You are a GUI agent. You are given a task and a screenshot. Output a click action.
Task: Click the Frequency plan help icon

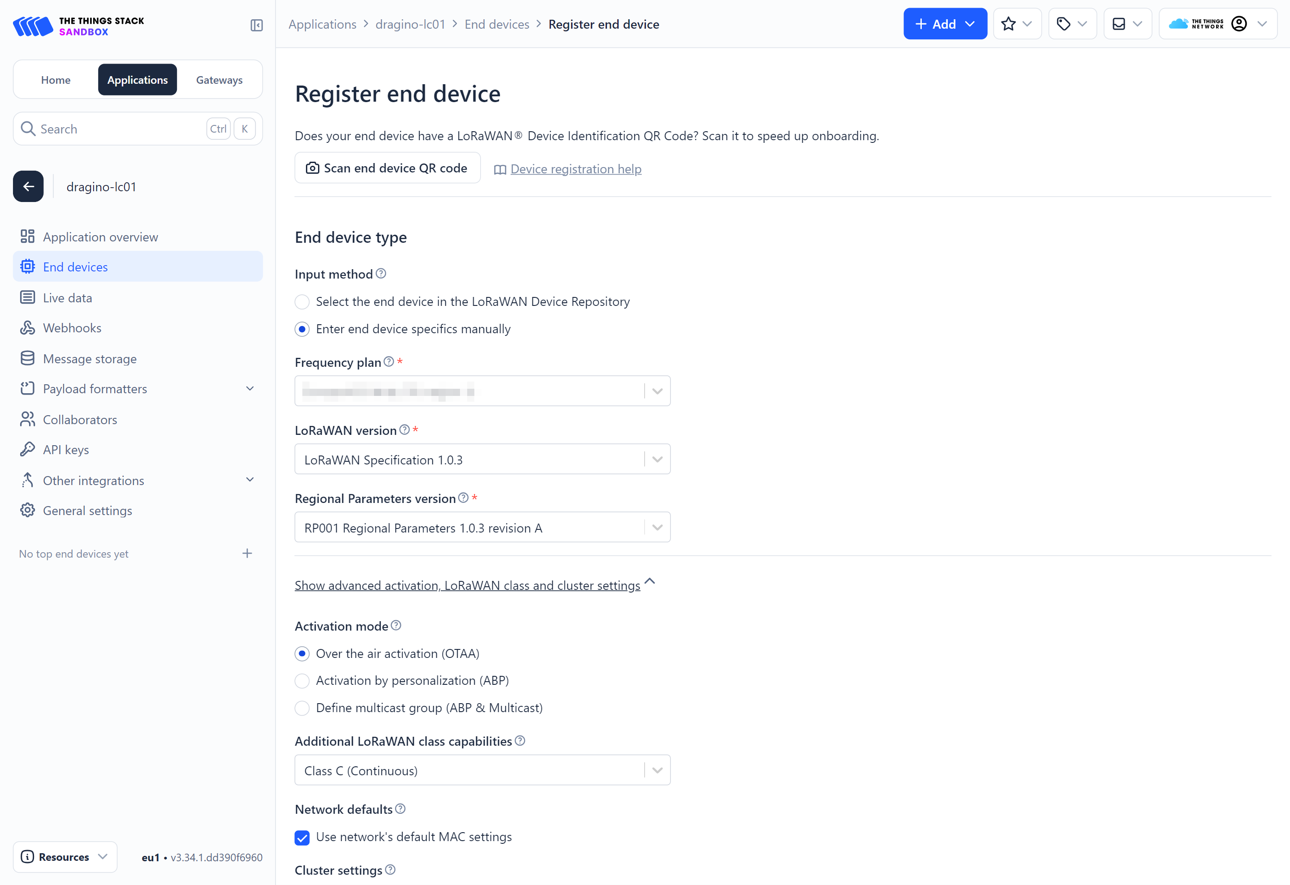pos(389,362)
